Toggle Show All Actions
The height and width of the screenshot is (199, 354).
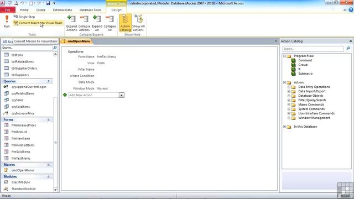(x=138, y=23)
